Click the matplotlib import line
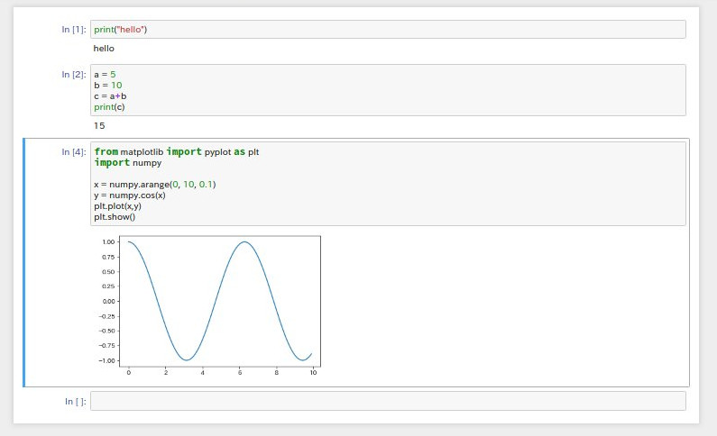717x436 pixels. click(177, 151)
